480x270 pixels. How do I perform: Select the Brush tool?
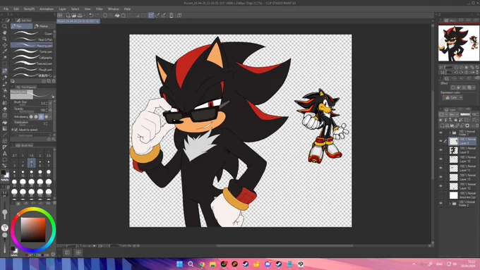click(5, 84)
